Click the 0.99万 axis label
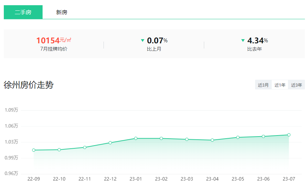Viewport: 307px width, 192px height. coord(11,157)
